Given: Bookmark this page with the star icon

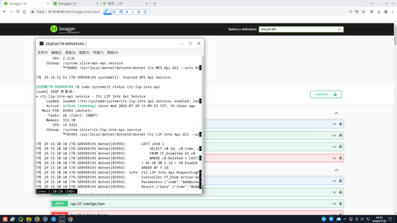Looking at the screenshot, I should (363, 11).
